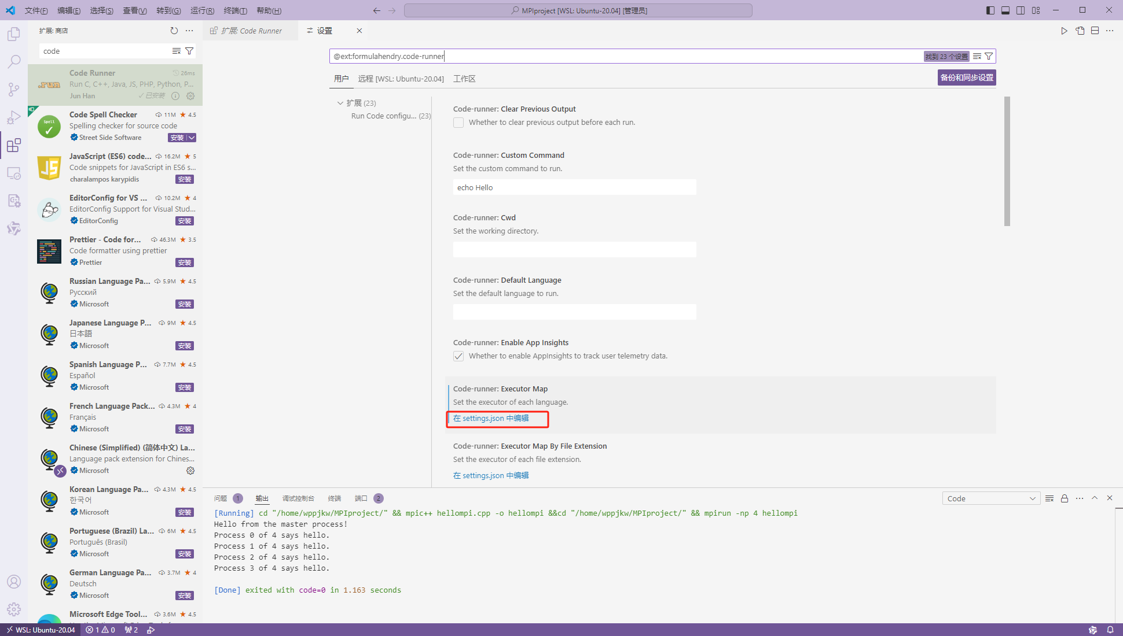Click 备份和同步设置 button
Viewport: 1123px width, 636px height.
tap(967, 77)
